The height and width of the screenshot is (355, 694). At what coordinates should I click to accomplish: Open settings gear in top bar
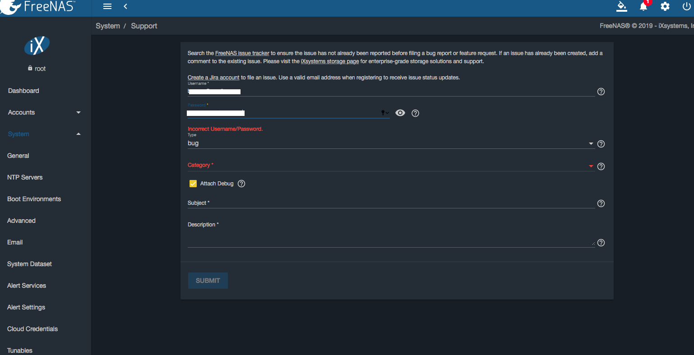665,6
